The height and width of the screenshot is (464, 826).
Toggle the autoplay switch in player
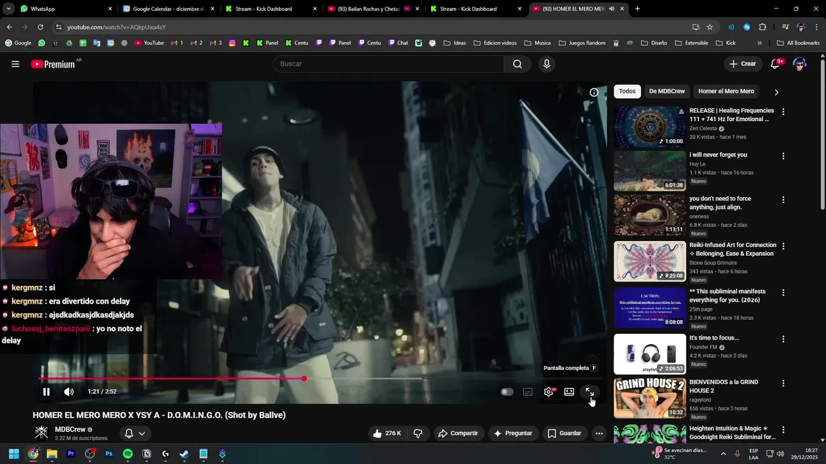(x=507, y=392)
